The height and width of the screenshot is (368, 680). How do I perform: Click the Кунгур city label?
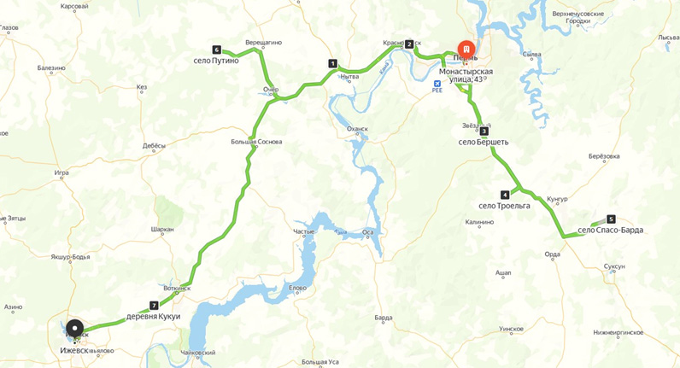557,199
